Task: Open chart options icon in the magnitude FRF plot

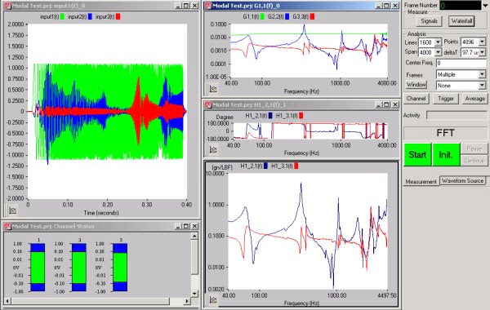Action: point(213,300)
